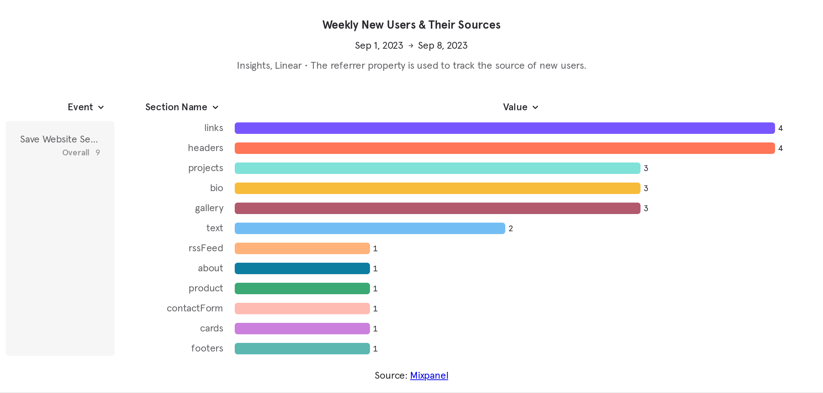This screenshot has height=393, width=823.
Task: Click the footers bar
Action: (302, 348)
